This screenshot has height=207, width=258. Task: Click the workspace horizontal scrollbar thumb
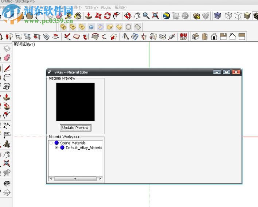click(x=75, y=179)
